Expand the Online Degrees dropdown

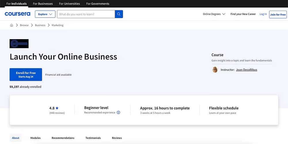pos(214,14)
